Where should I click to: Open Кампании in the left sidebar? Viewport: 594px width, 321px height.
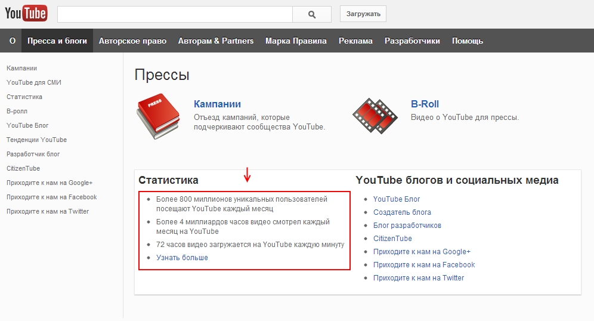pos(21,68)
